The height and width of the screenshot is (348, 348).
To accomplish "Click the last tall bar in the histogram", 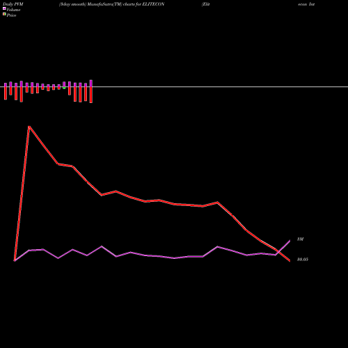I will point(91,91).
